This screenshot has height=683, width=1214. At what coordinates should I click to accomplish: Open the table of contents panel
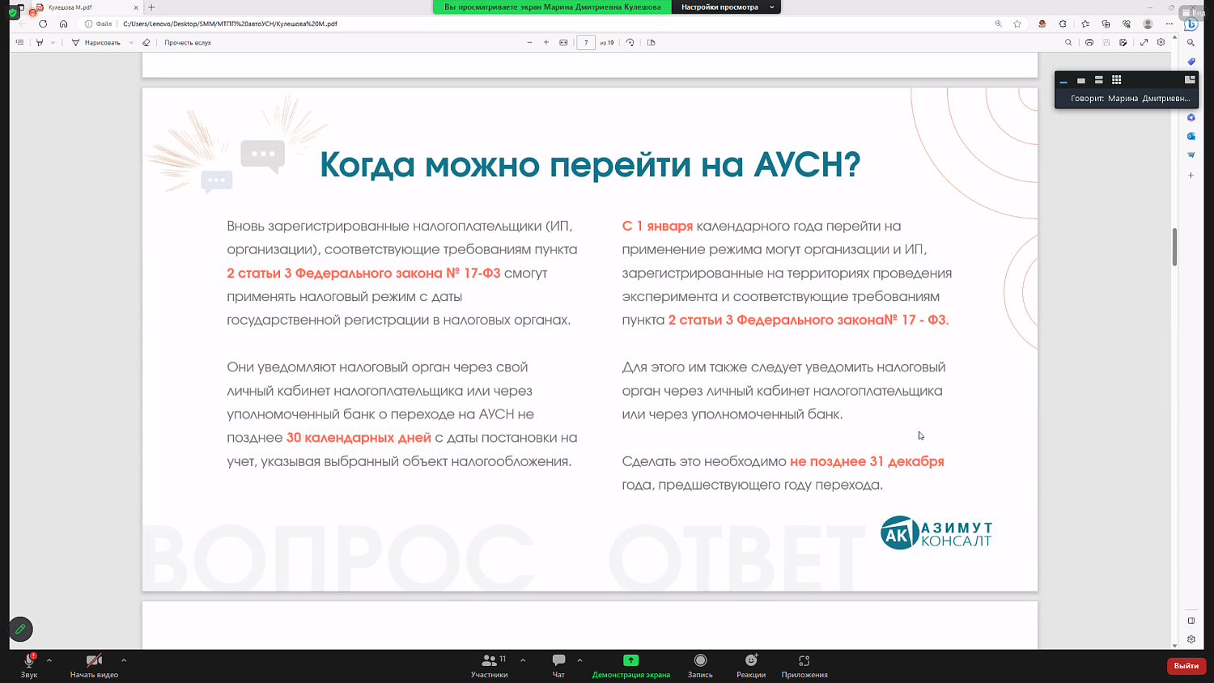(19, 41)
